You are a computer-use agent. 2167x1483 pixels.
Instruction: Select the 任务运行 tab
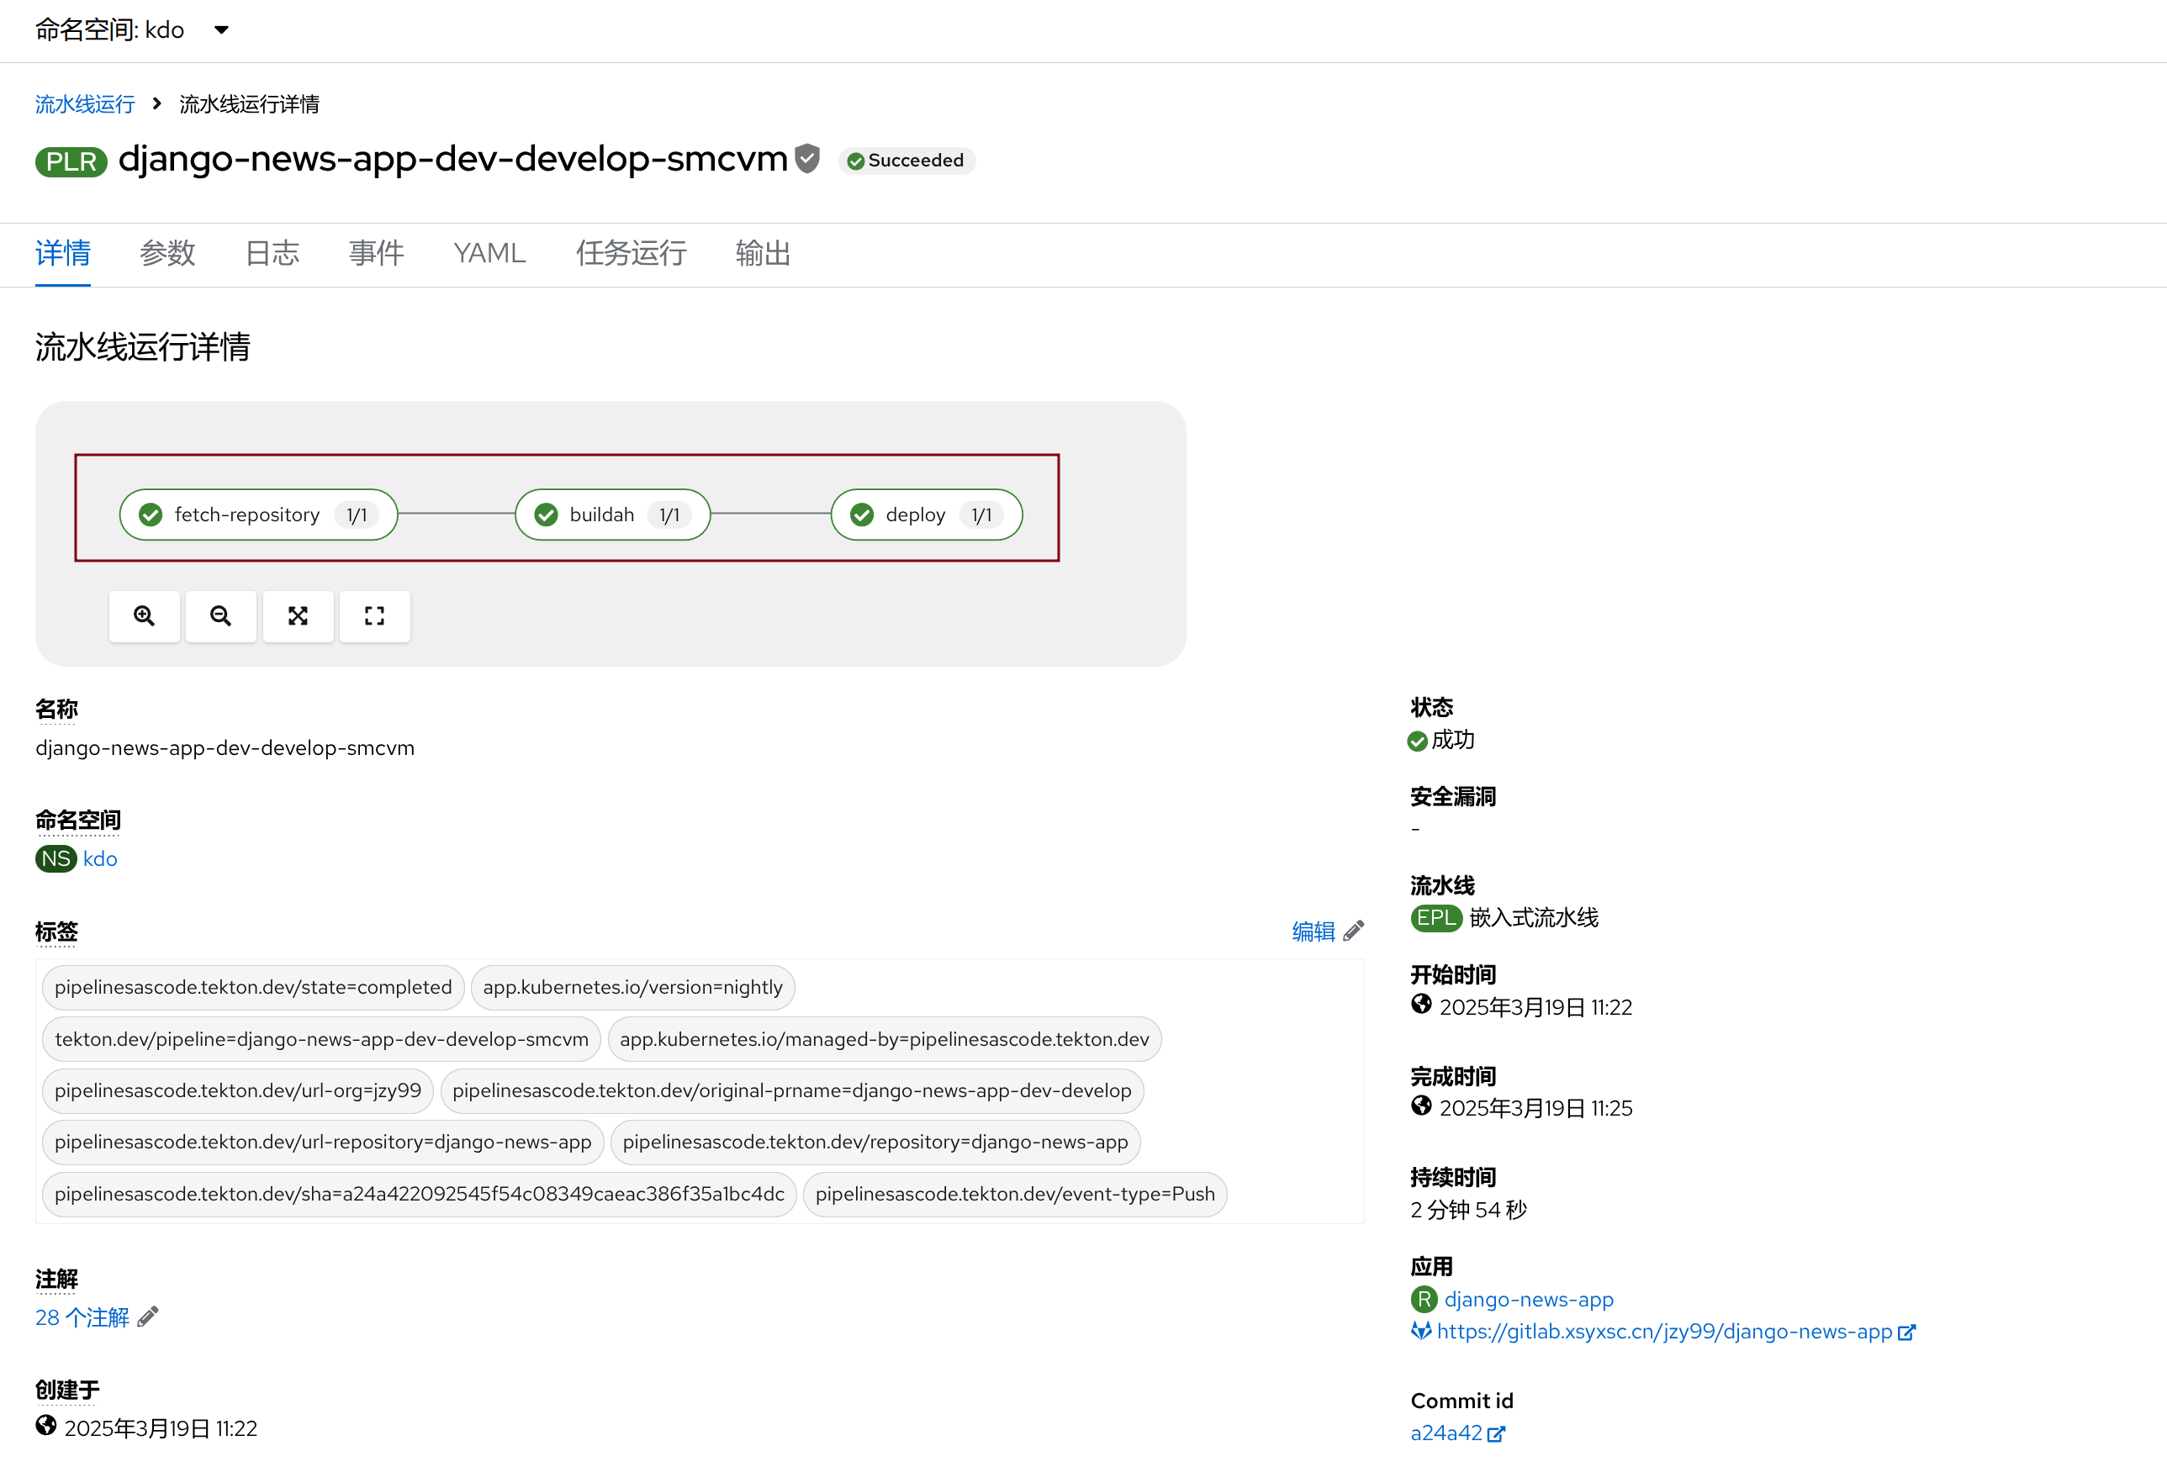pos(631,254)
